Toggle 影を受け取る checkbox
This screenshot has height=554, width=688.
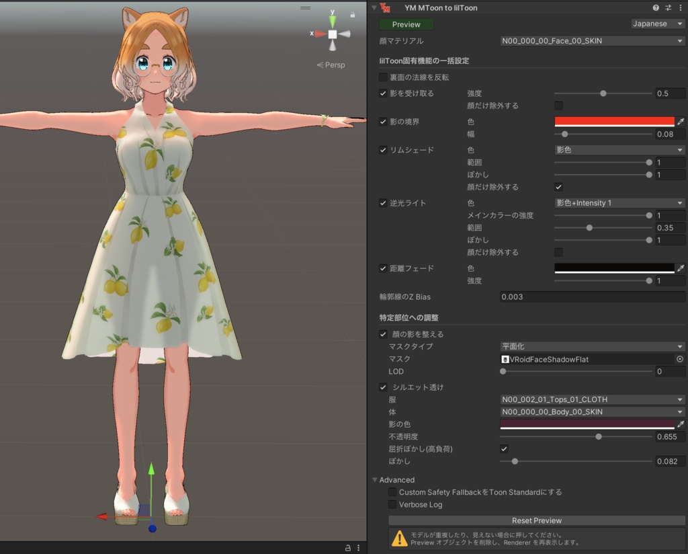[x=383, y=93]
